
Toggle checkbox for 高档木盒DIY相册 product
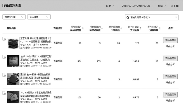pos(4,75)
